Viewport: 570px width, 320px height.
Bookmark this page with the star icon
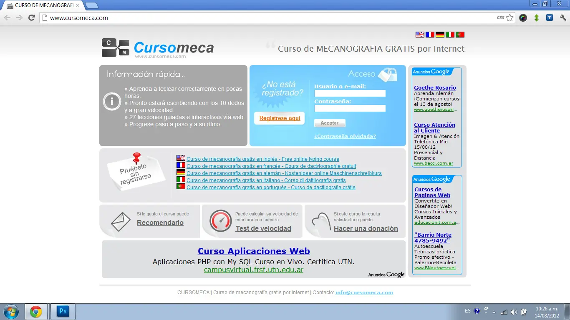click(x=509, y=18)
